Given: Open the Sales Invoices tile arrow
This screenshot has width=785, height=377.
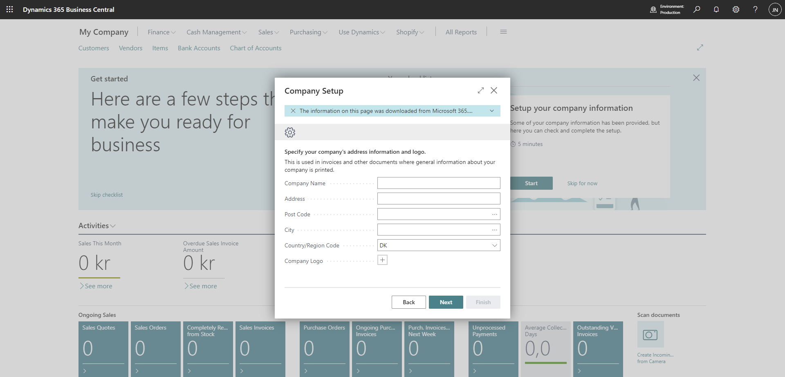Looking at the screenshot, I should click(x=242, y=371).
